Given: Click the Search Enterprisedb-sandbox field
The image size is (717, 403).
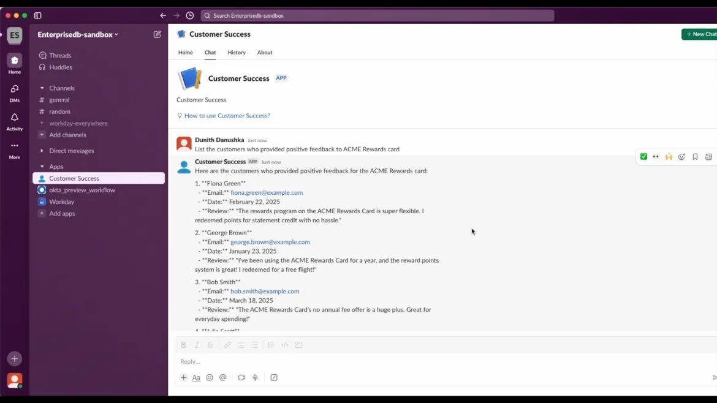Looking at the screenshot, I should pos(377,15).
